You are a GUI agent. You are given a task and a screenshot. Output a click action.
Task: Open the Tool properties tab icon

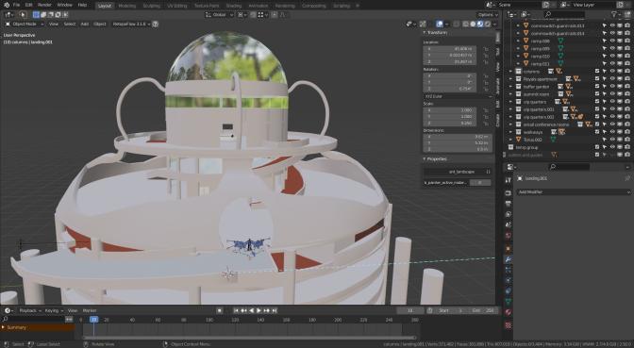[509, 180]
